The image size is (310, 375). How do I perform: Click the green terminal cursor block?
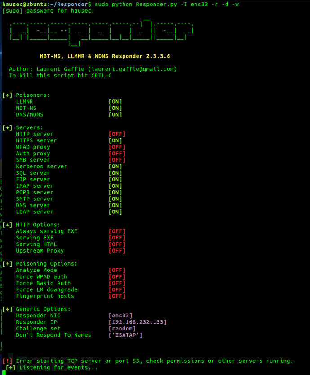point(4,373)
